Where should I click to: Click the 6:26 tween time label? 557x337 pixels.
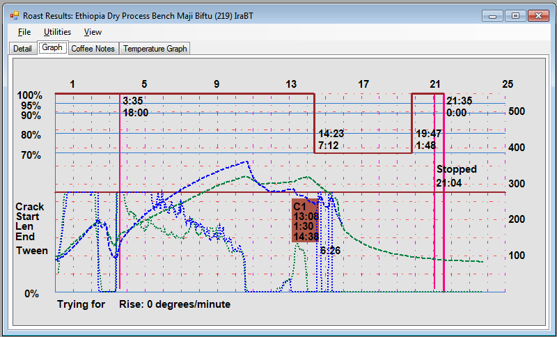click(x=330, y=250)
